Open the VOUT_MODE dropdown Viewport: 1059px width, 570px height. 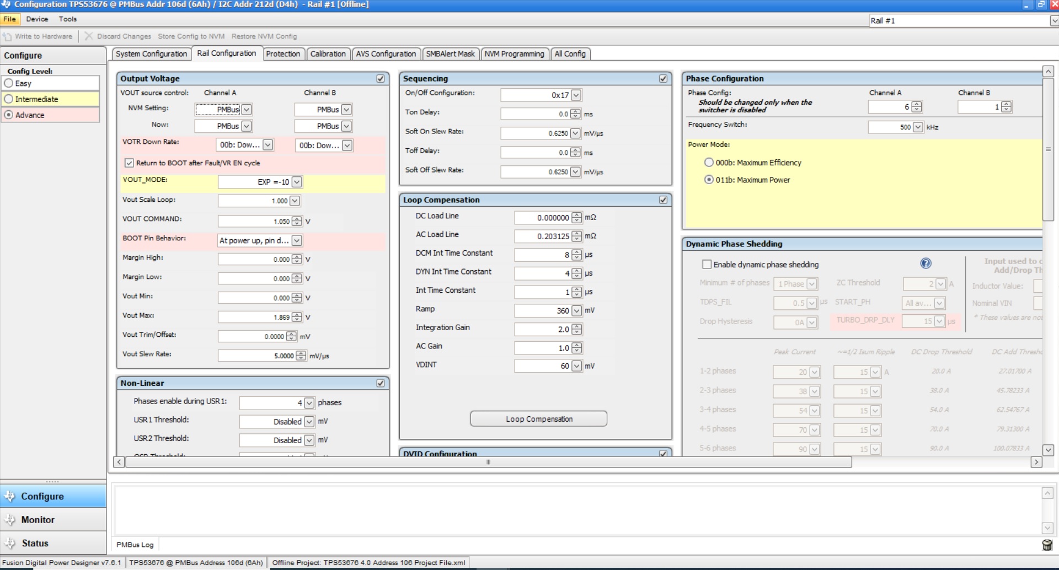(x=297, y=182)
